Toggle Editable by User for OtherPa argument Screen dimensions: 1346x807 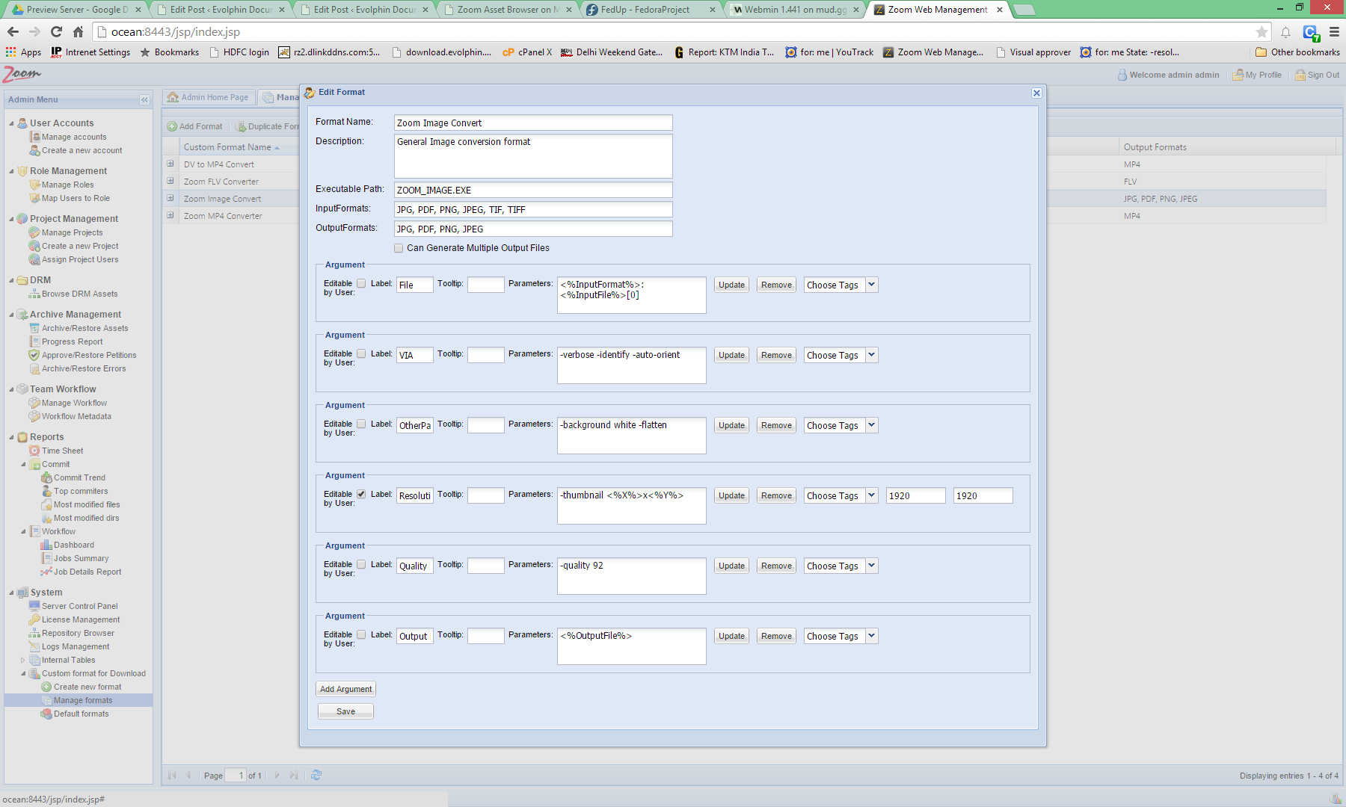click(x=361, y=424)
